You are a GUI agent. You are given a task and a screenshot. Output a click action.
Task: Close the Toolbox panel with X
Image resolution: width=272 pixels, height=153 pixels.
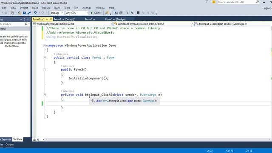pyautogui.click(x=28, y=20)
